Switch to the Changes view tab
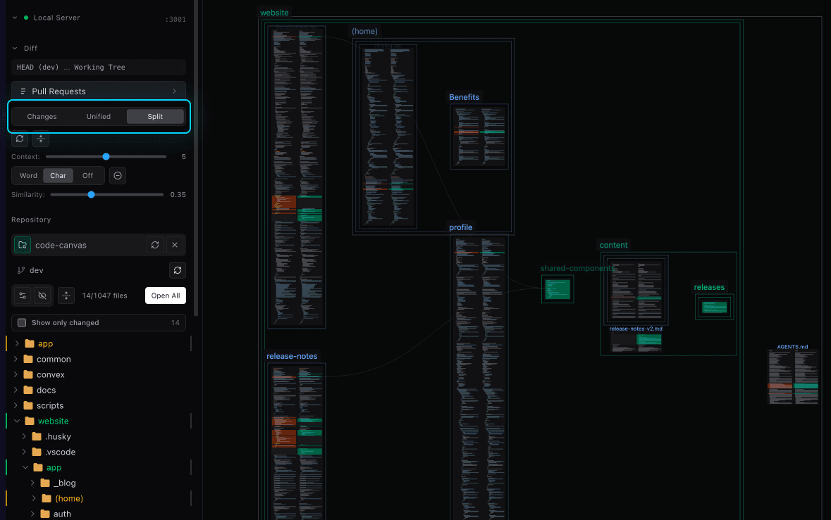831x520 pixels. (x=42, y=117)
